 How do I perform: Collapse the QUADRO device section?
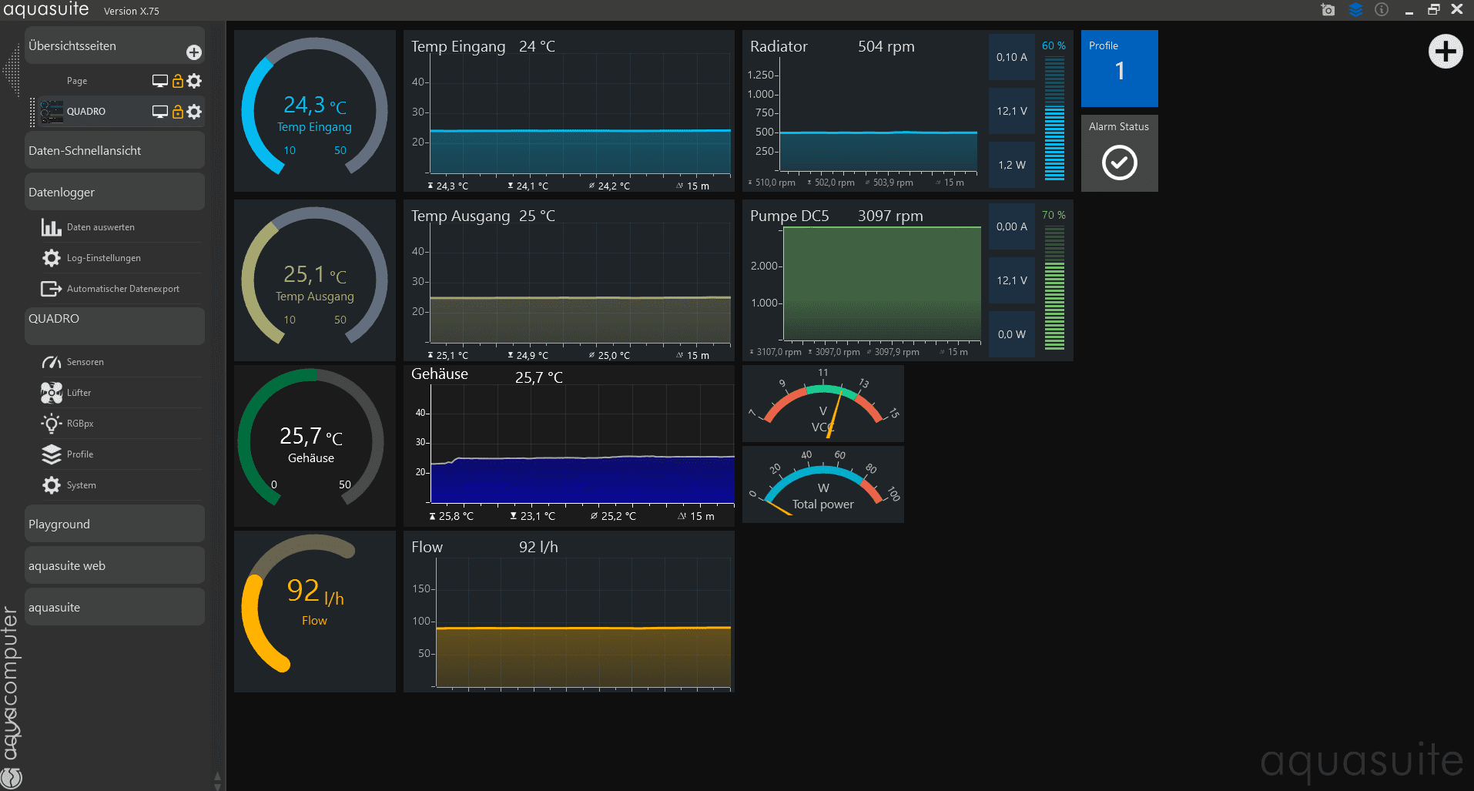coord(115,326)
